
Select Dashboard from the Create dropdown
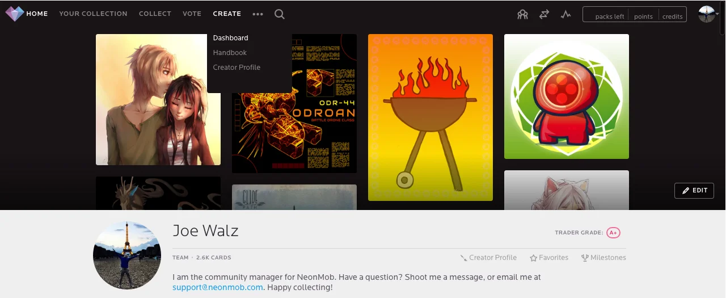(230, 38)
